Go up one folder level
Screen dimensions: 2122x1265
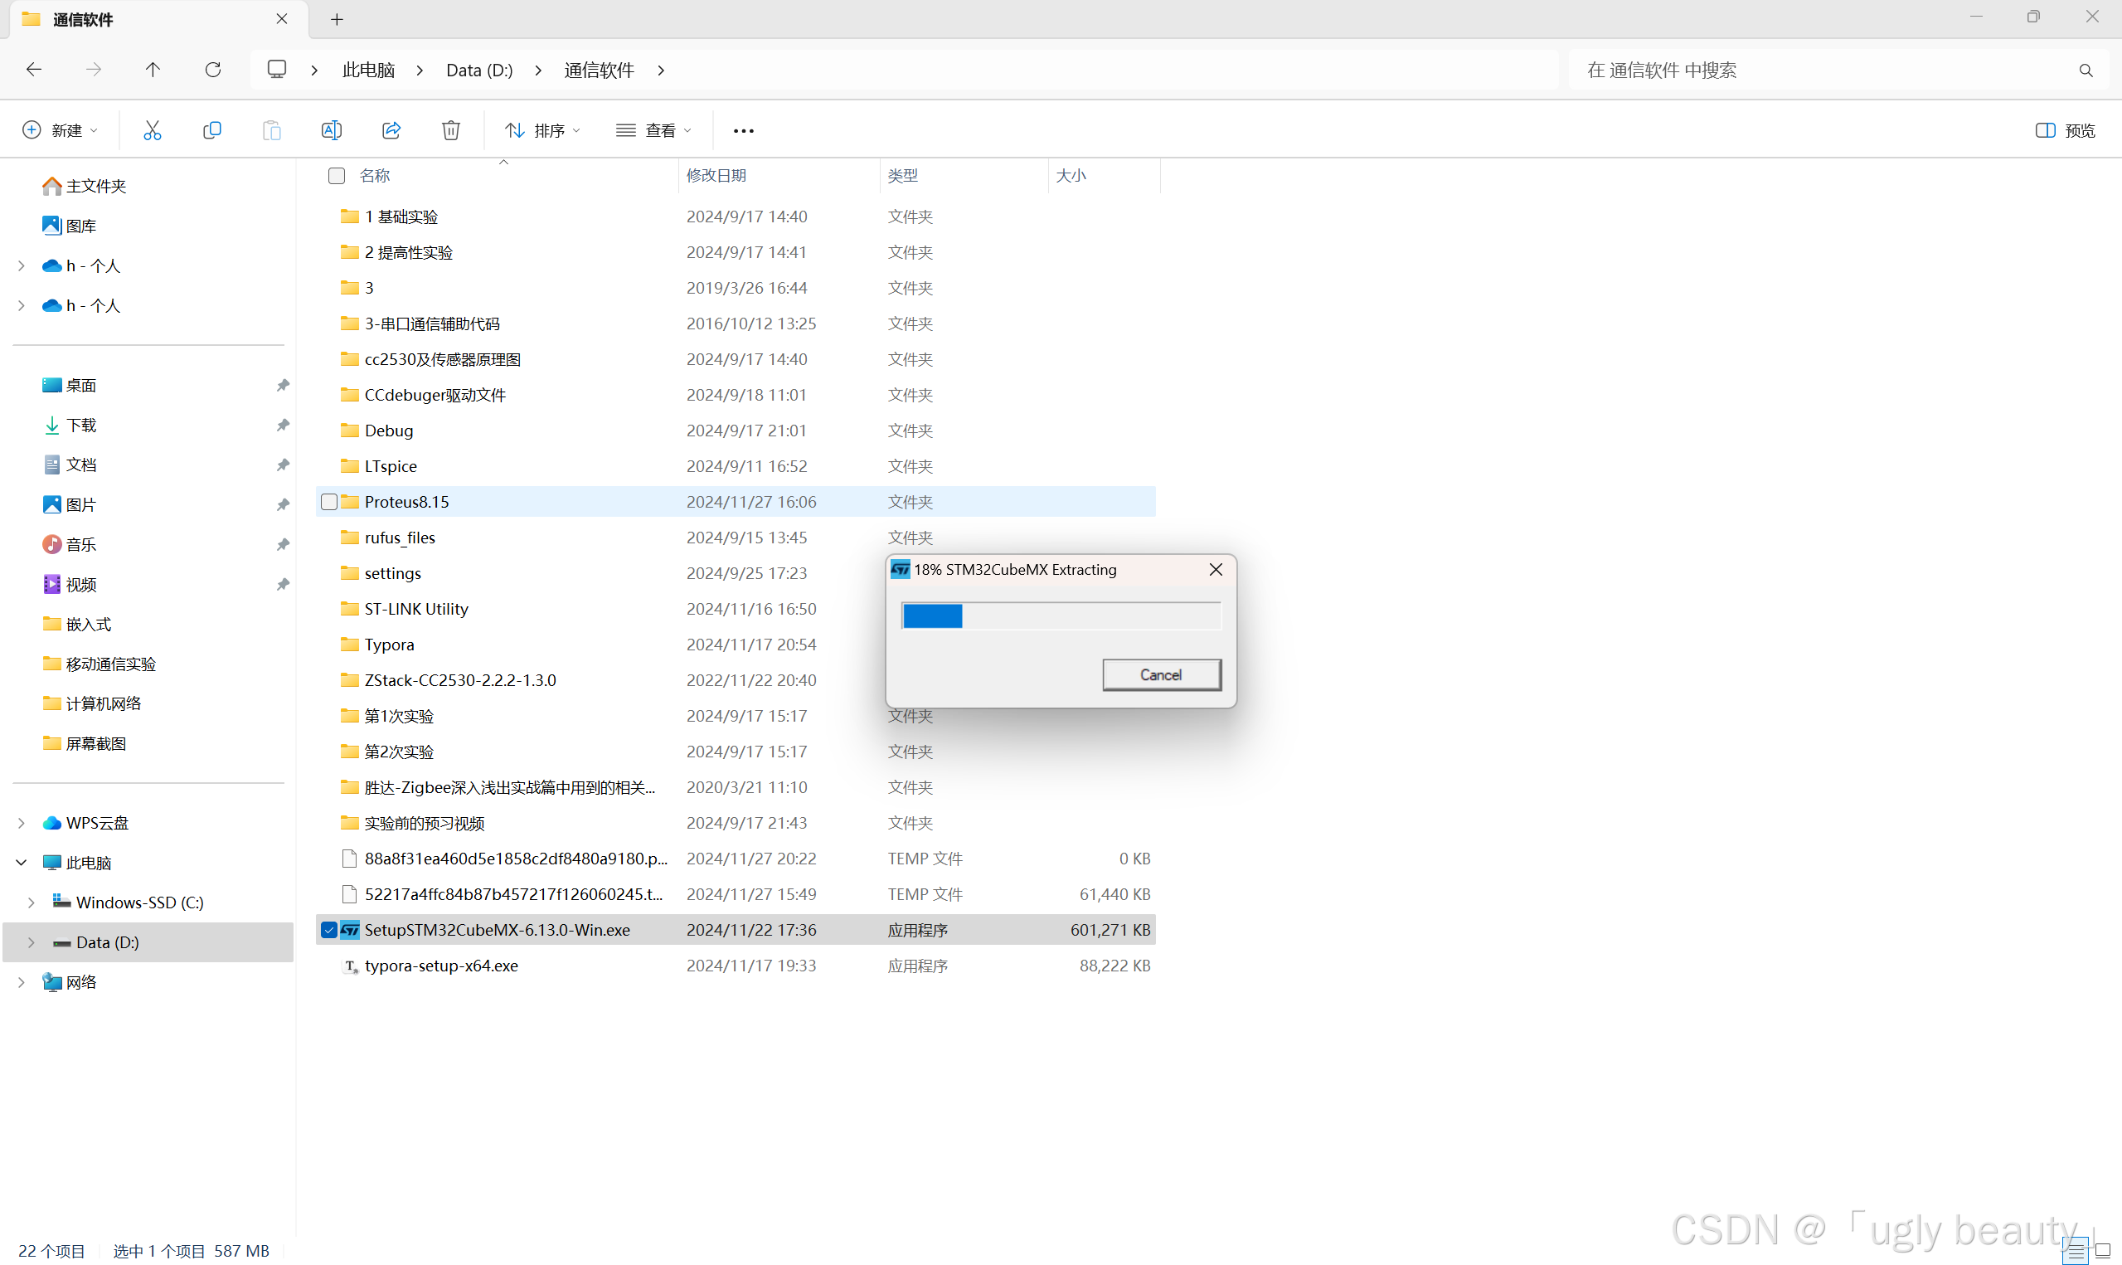pyautogui.click(x=153, y=70)
